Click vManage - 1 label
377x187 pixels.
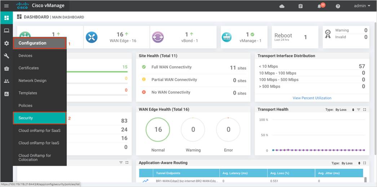pos(250,41)
